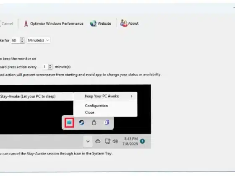Open the Website globe icon
The image size is (235, 176).
pos(93,23)
